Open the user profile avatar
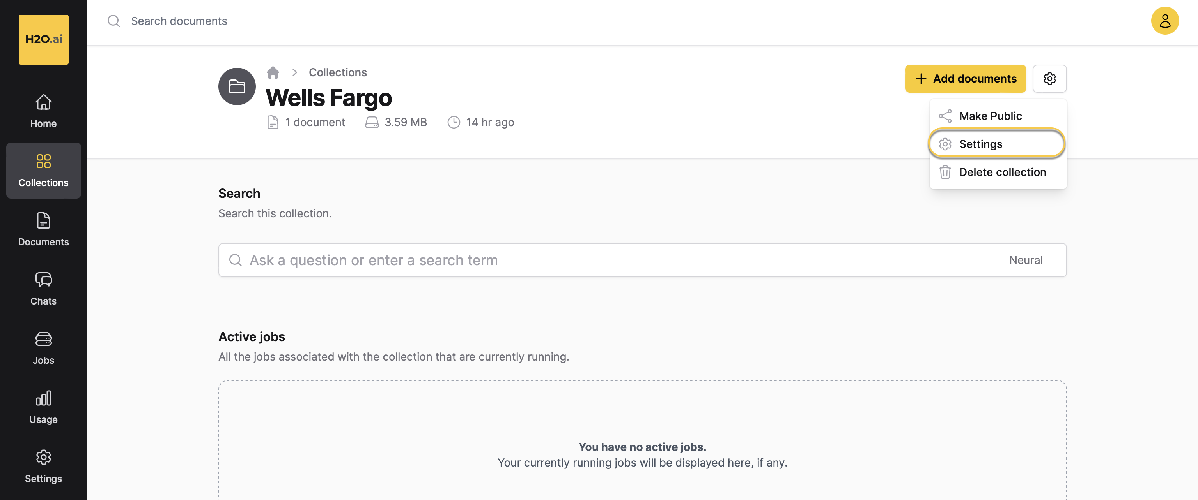The width and height of the screenshot is (1198, 500). tap(1164, 21)
